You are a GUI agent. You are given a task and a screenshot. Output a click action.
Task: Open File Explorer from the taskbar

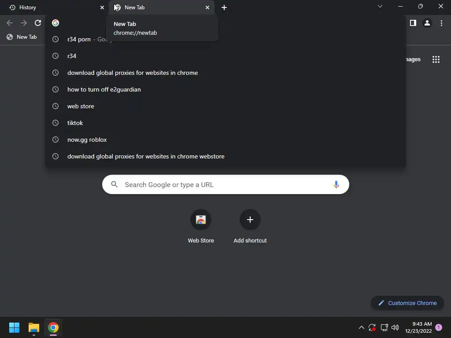pyautogui.click(x=34, y=327)
